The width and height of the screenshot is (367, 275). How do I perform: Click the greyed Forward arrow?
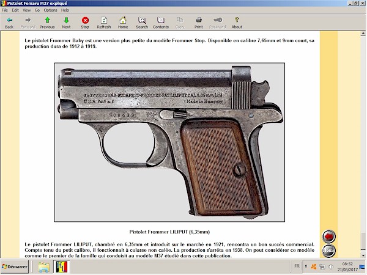28,23
